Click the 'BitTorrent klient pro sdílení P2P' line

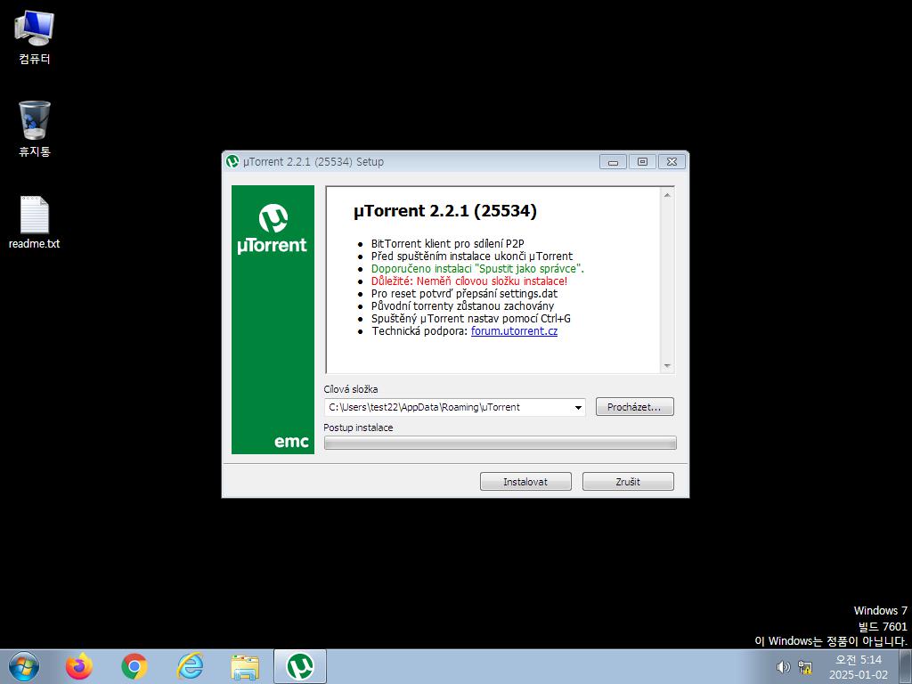[448, 244]
